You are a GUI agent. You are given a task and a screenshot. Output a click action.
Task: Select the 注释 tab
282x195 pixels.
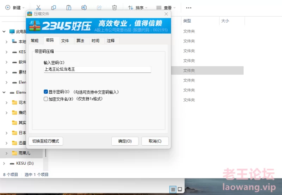coord(111,40)
